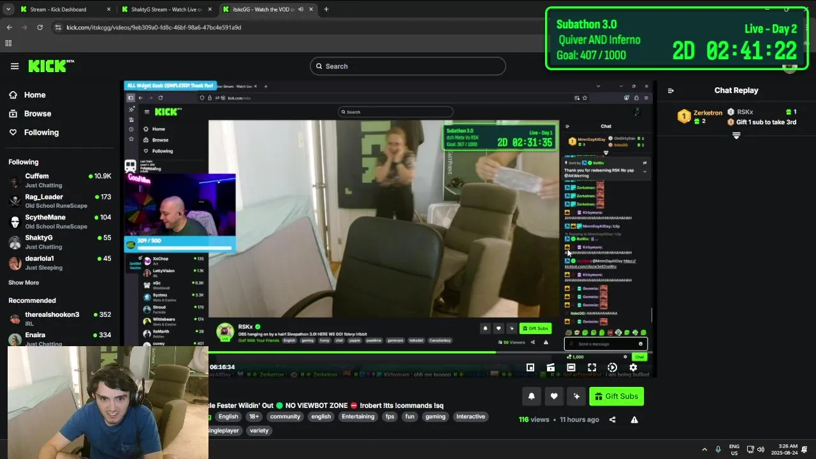
Task: Open the tab search dropdown
Action: click(x=8, y=10)
